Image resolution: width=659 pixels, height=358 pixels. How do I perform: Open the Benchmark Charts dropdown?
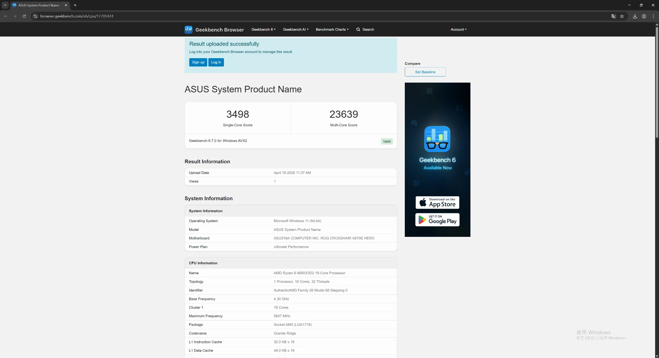[332, 30]
